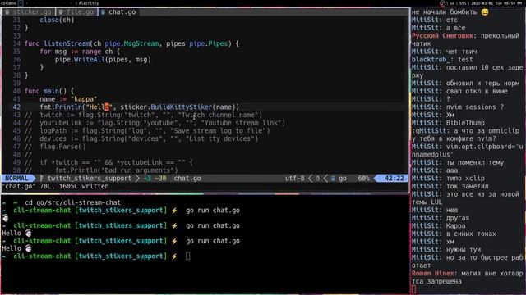Click the red tray icon in top bar

click(442, 3)
